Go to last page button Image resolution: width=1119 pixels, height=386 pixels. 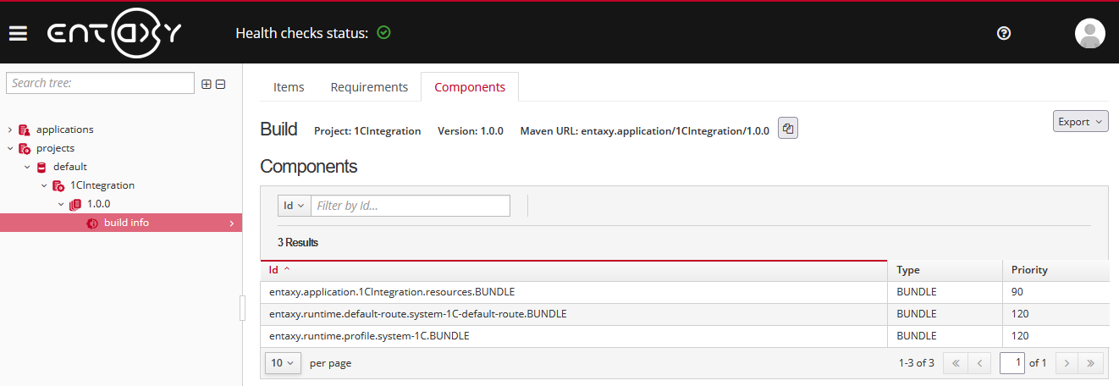click(x=1091, y=363)
